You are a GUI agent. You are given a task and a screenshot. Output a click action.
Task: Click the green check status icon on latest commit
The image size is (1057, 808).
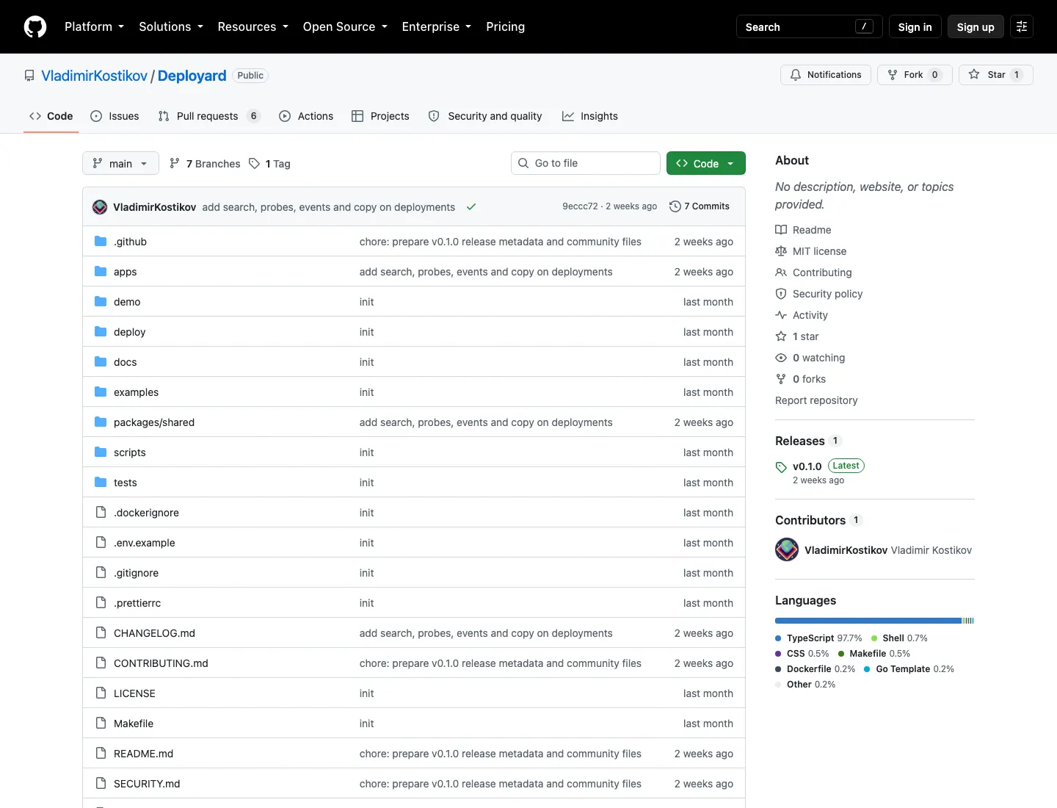[x=471, y=207]
